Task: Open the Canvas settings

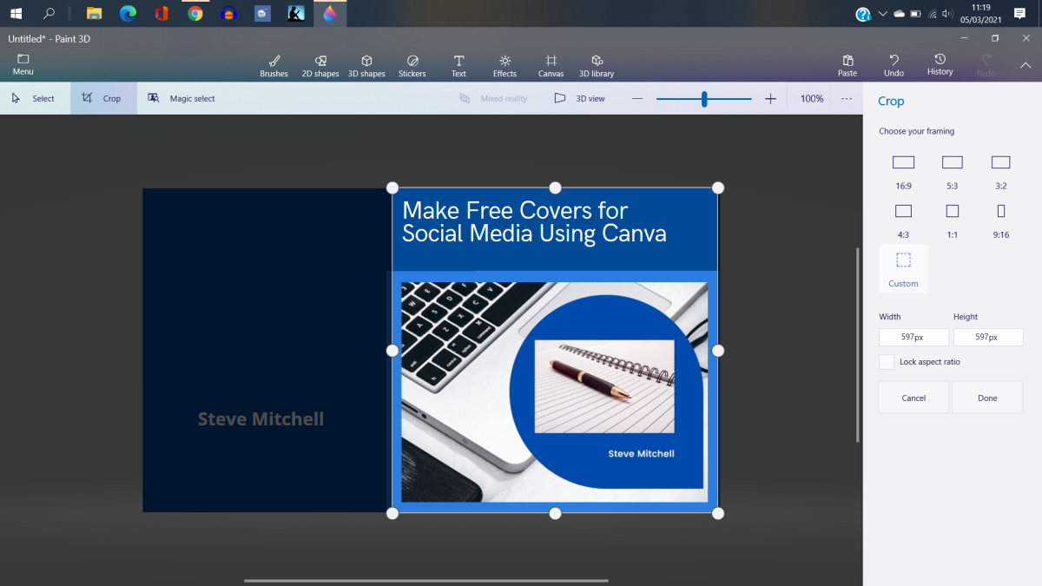Action: (551, 64)
